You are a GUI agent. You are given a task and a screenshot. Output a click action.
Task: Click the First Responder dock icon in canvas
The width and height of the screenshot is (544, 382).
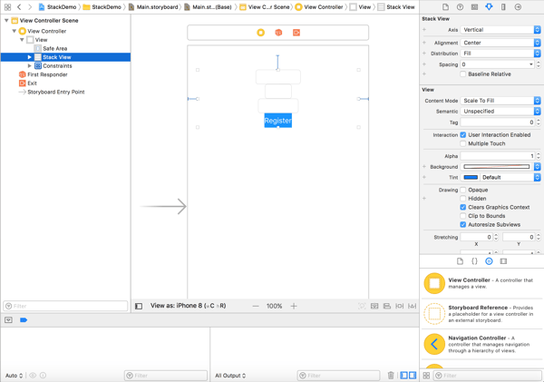click(278, 33)
